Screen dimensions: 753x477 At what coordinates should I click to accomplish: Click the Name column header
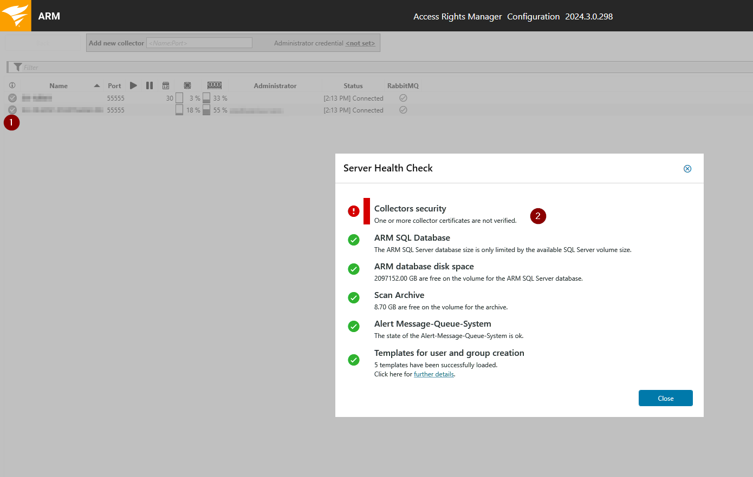click(x=59, y=85)
